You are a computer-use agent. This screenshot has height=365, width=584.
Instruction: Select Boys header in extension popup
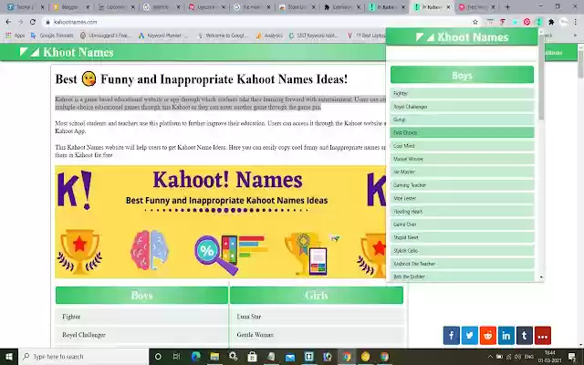tap(462, 75)
